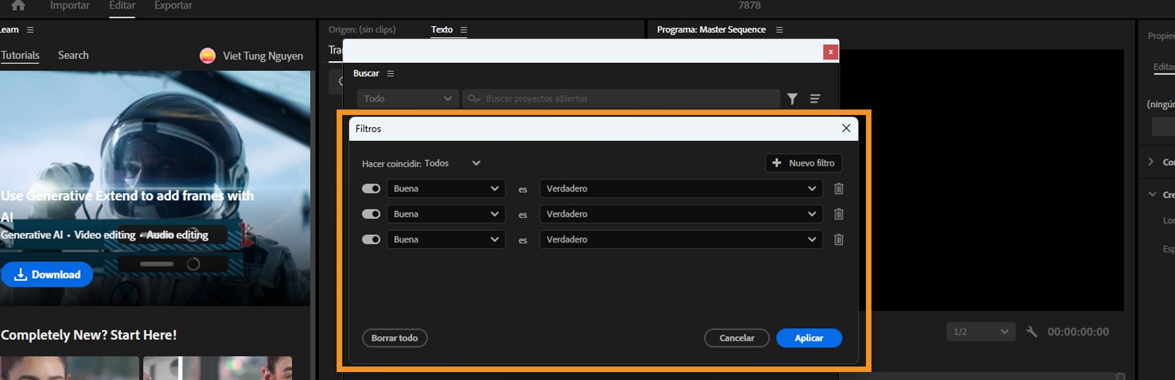
Task: Open the wrench settings icon in Program monitor
Action: (1032, 332)
